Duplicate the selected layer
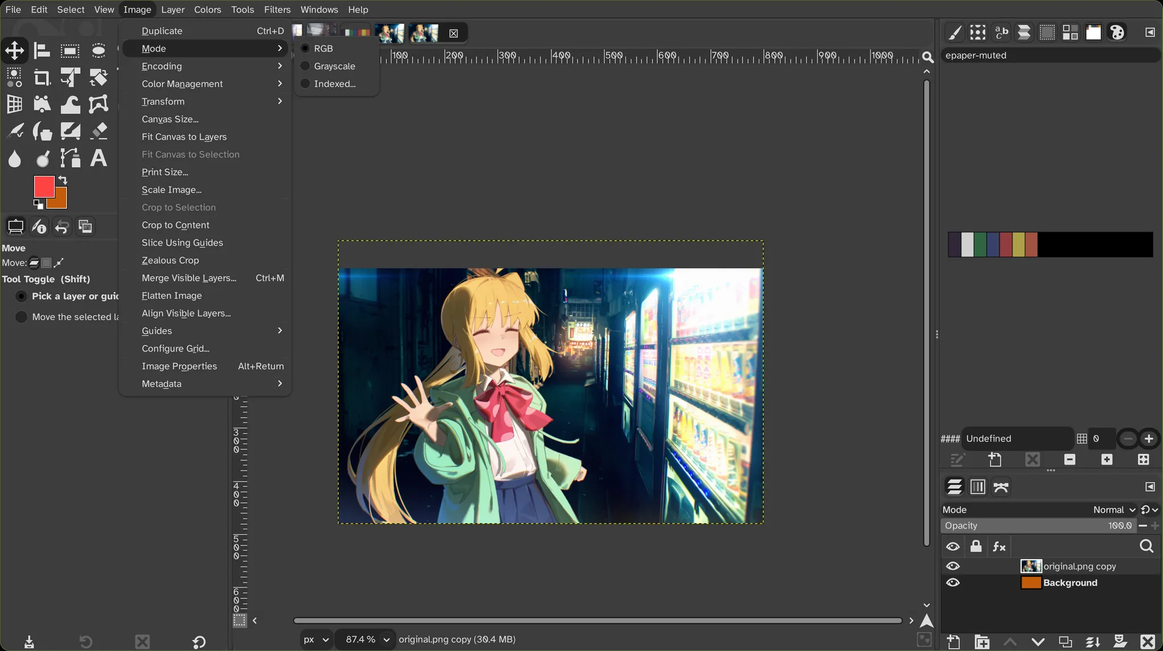This screenshot has width=1163, height=651. 1065,642
